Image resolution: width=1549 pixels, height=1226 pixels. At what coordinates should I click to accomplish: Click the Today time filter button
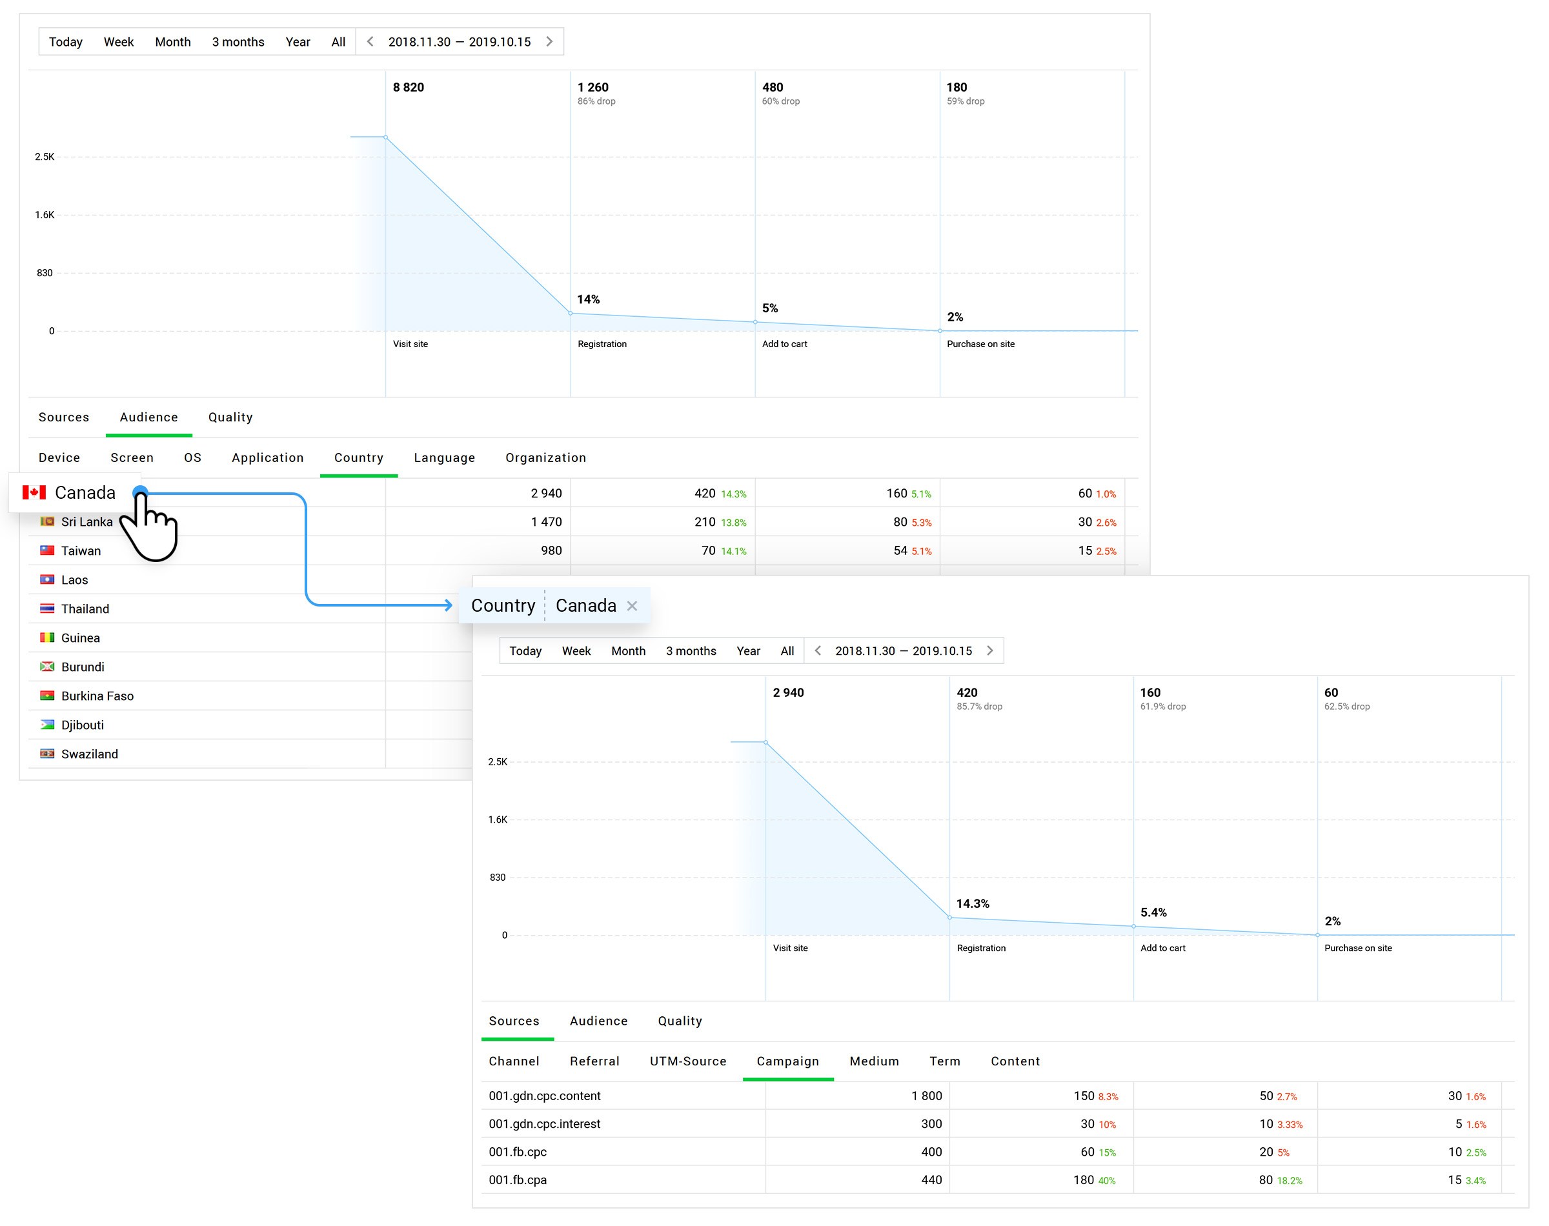pyautogui.click(x=65, y=41)
